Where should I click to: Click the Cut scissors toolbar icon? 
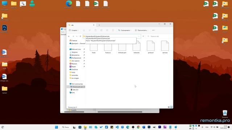pos(84,30)
